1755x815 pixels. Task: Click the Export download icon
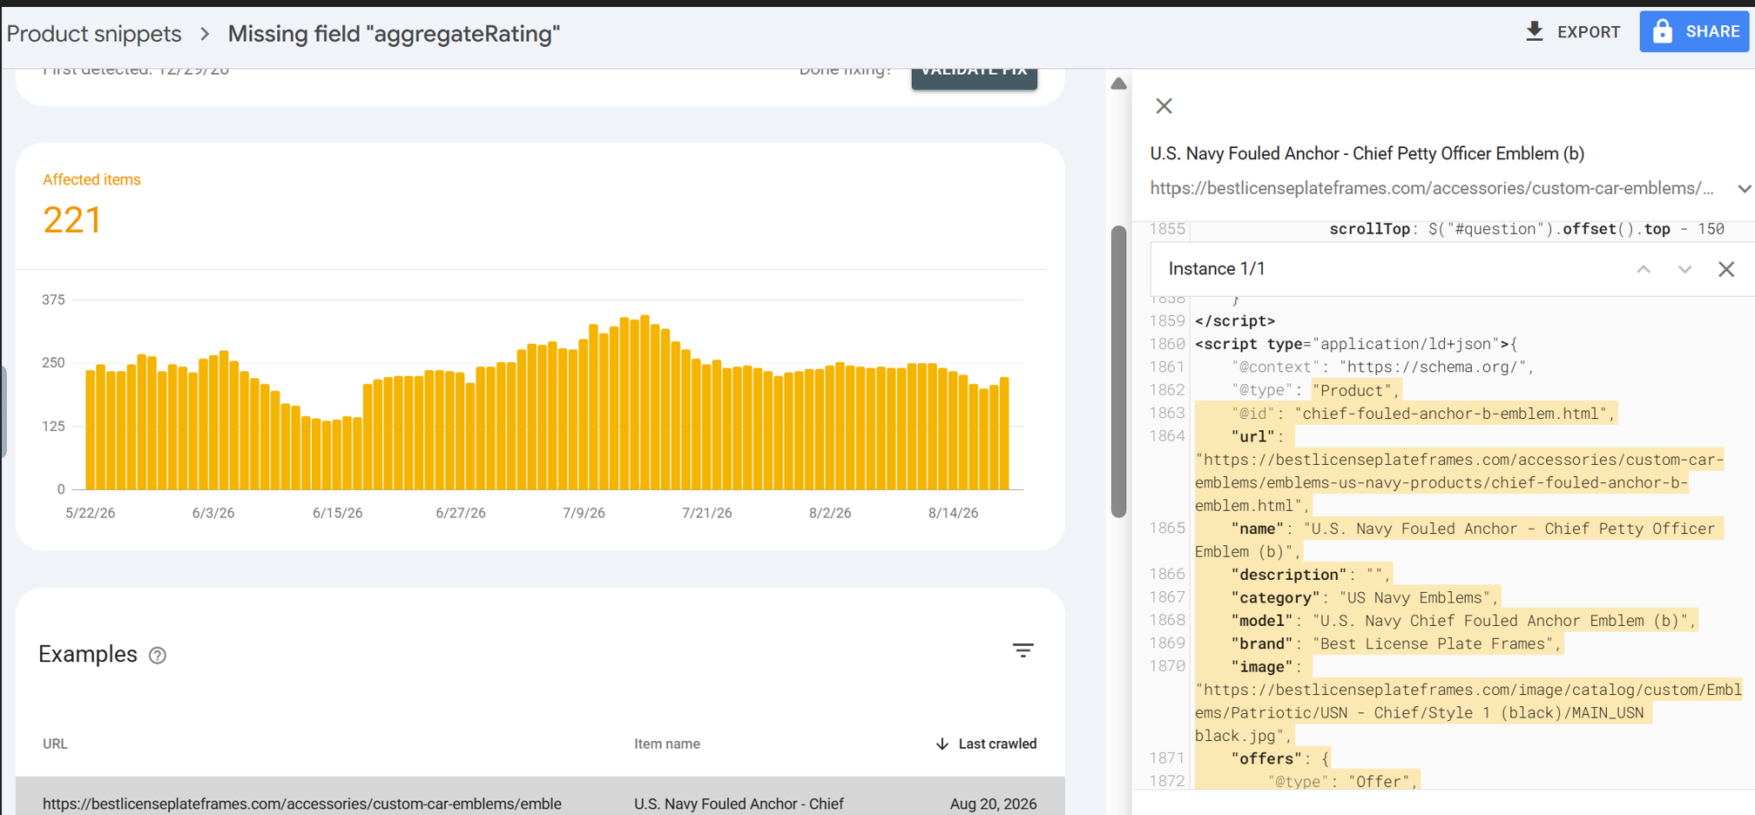(x=1535, y=31)
